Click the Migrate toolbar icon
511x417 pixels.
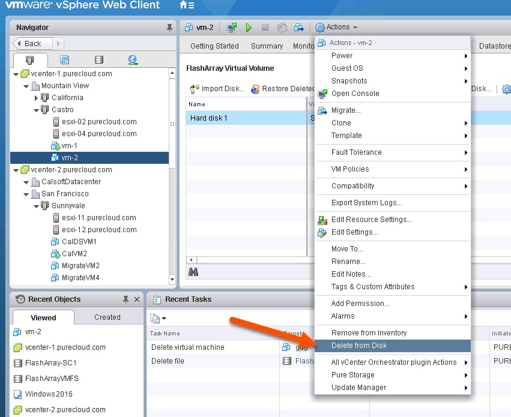pyautogui.click(x=299, y=28)
